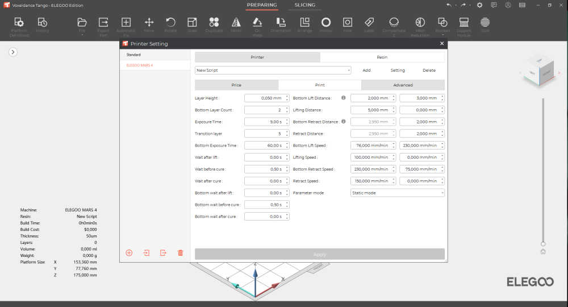The height and width of the screenshot is (307, 568).
Task: Select ELEGOO MARS 4 in printer list
Action: coord(155,65)
